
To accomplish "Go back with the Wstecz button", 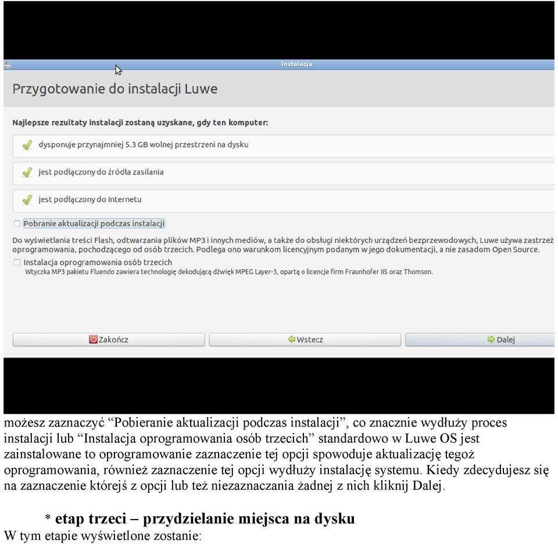I will (x=305, y=339).
